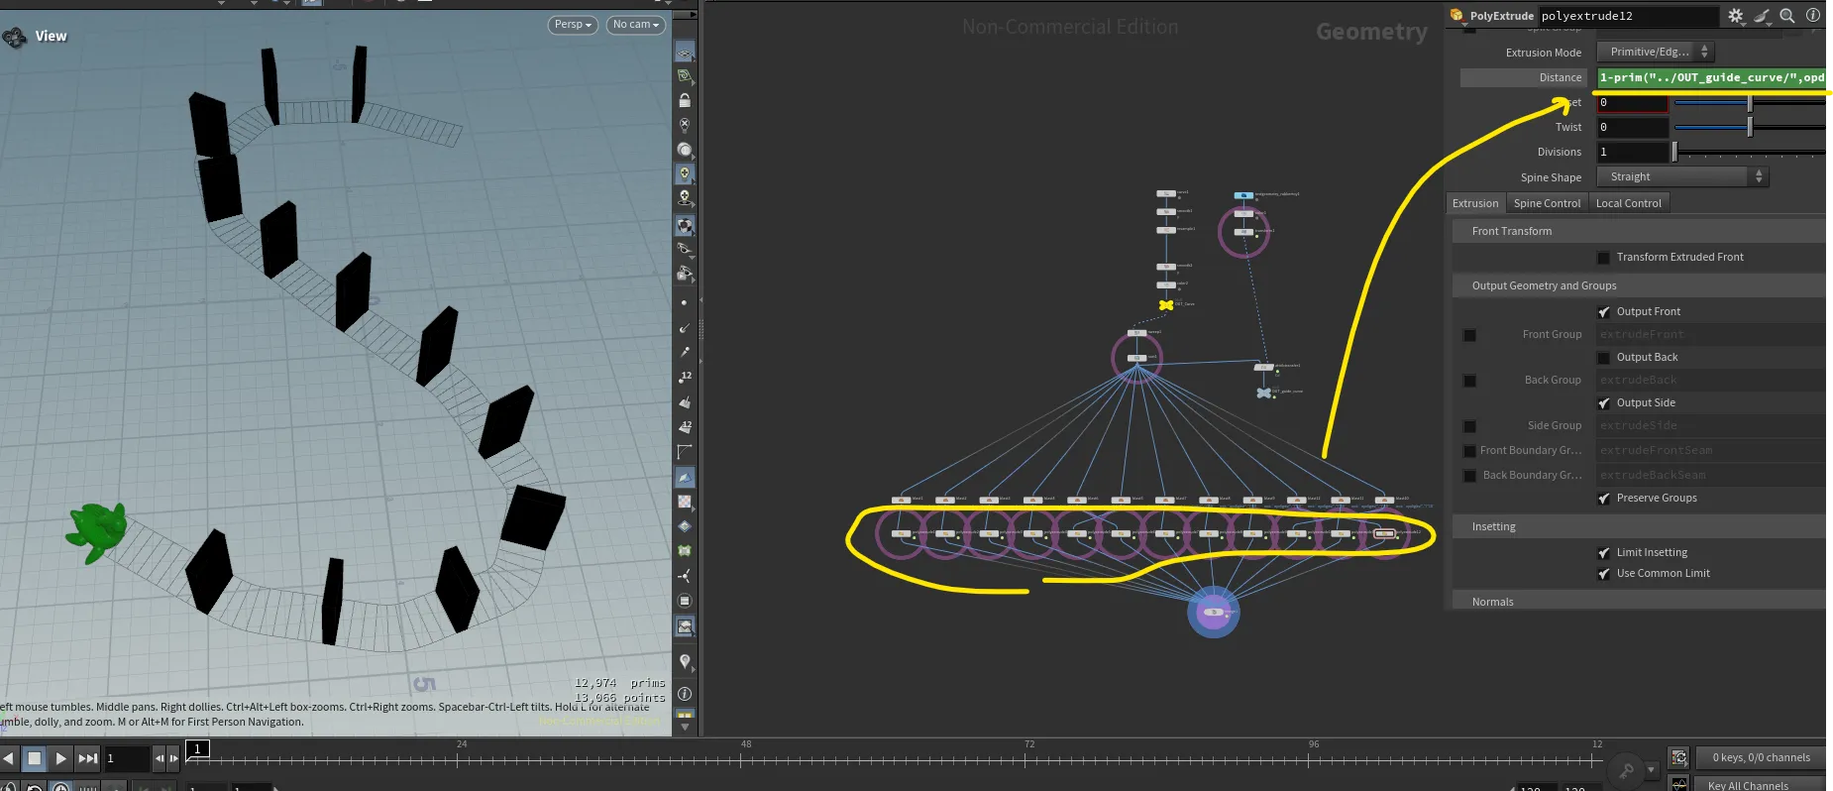Screen dimensions: 1833x791
Task: Select the blue merge node at network bottom
Action: 1214,613
